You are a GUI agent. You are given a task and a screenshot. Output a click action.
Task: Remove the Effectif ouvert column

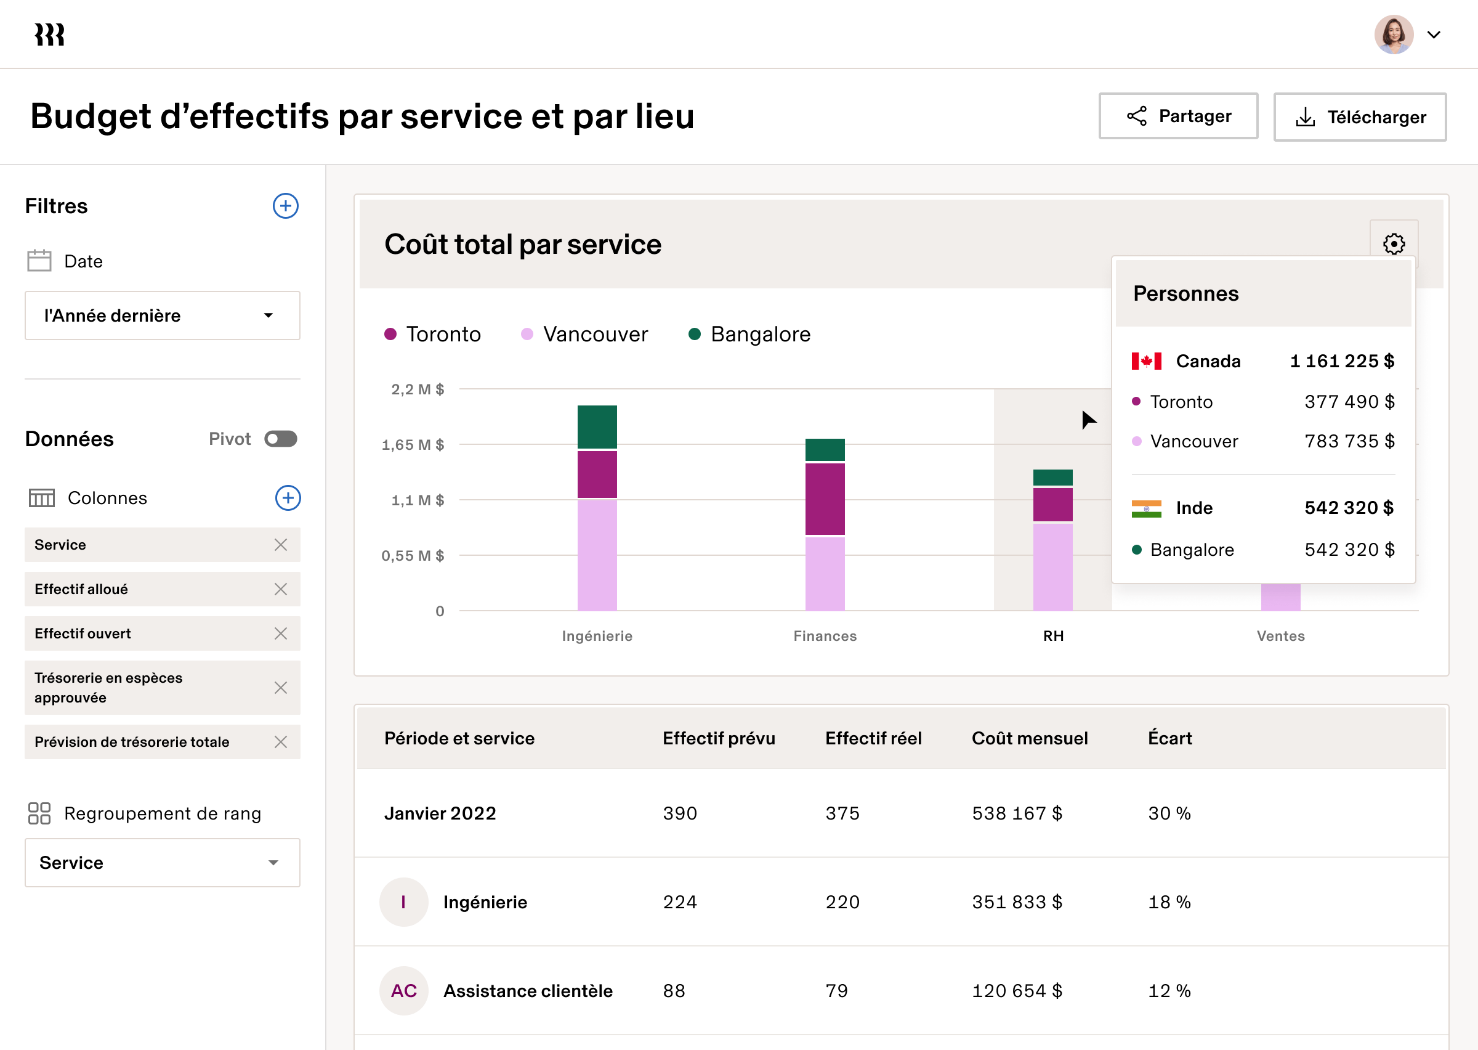pyautogui.click(x=281, y=633)
